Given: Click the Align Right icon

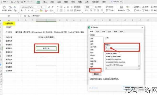Looking at the screenshot, I should [65, 10].
